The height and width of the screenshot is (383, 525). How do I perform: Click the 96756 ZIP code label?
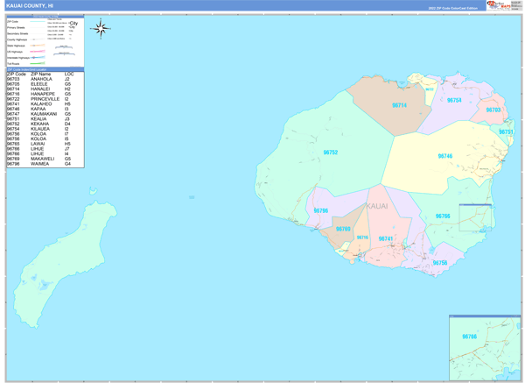point(439,263)
